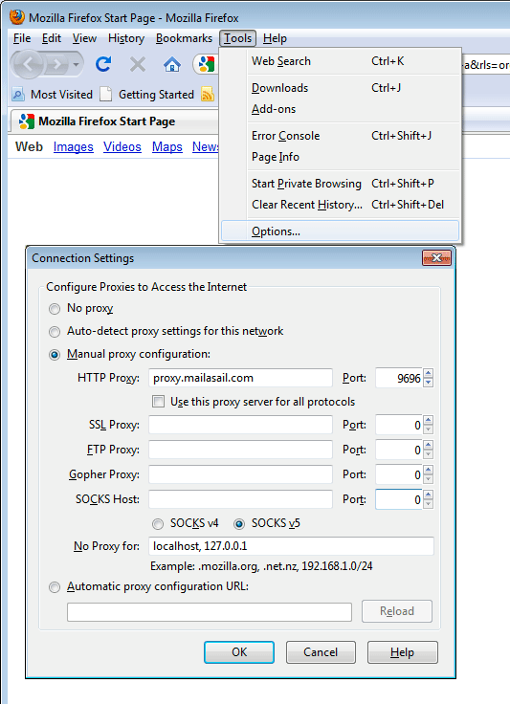Select Manual proxy configuration radio button

click(55, 355)
